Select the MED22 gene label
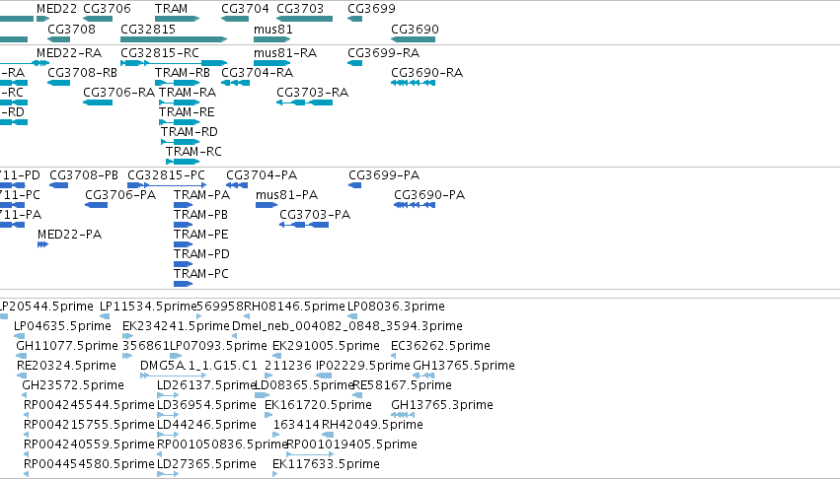The image size is (840, 479). click(57, 9)
